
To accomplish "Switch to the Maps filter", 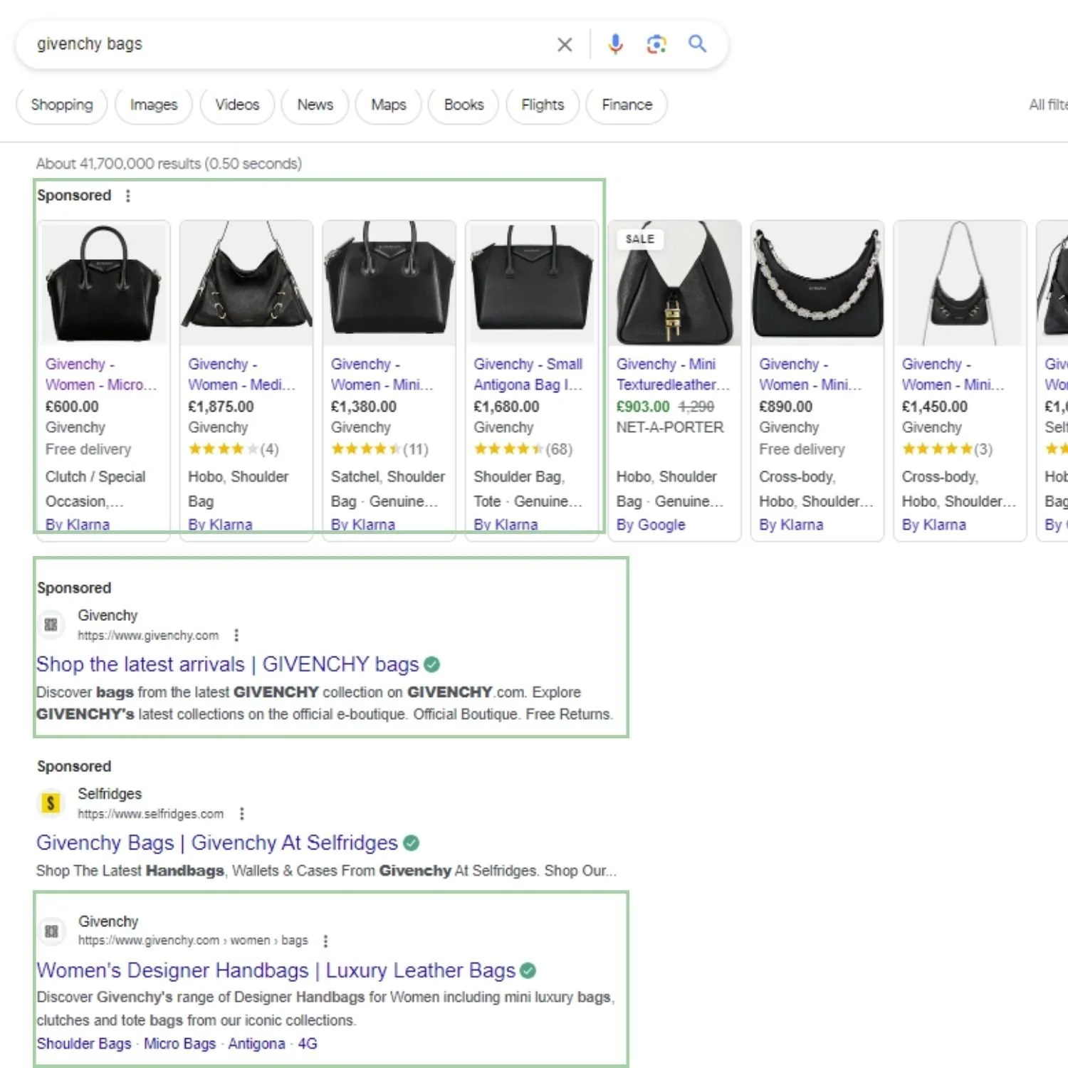I will (389, 105).
